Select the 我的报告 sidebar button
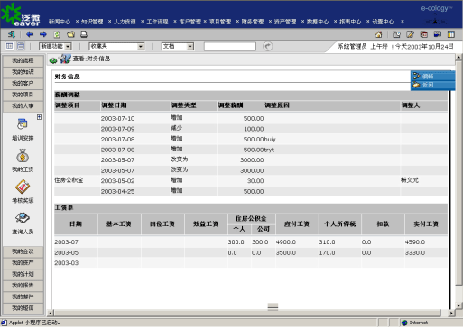This screenshot has width=463, height=328. (23, 286)
